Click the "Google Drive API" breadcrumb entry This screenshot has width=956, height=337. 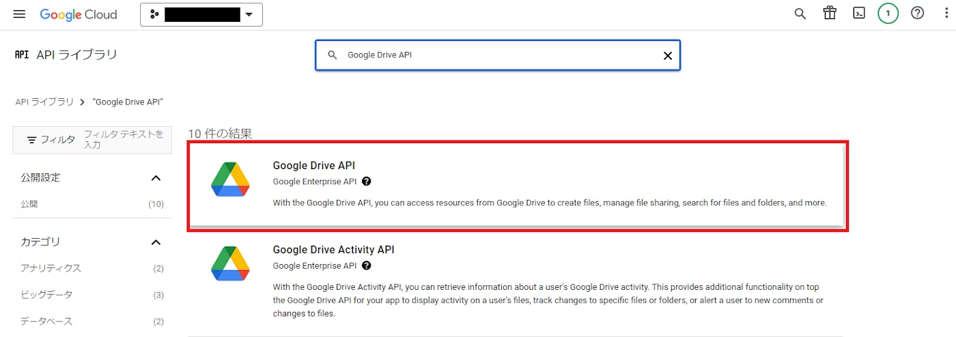(x=128, y=102)
